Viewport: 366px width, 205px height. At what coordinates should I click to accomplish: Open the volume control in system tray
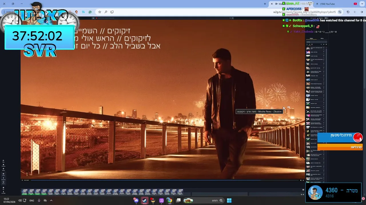(20, 200)
